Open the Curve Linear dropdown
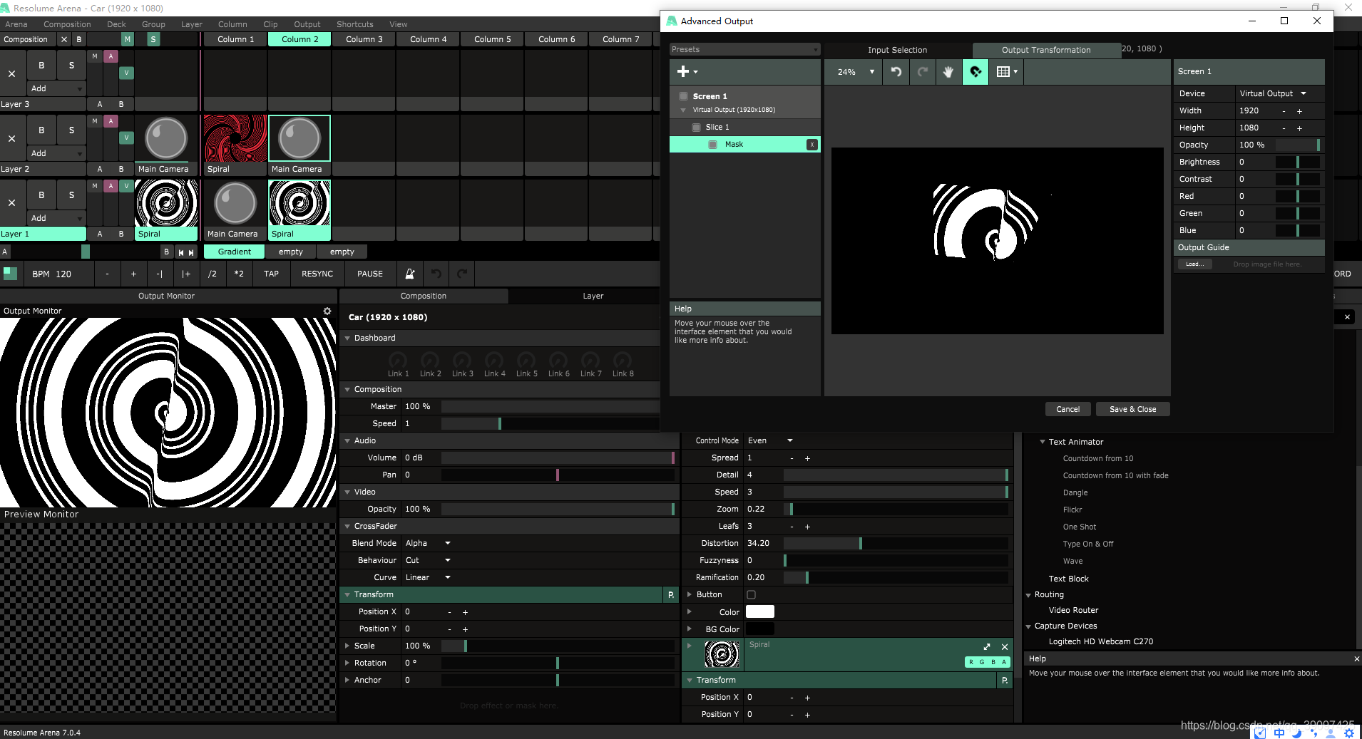This screenshot has height=739, width=1362. click(x=428, y=578)
